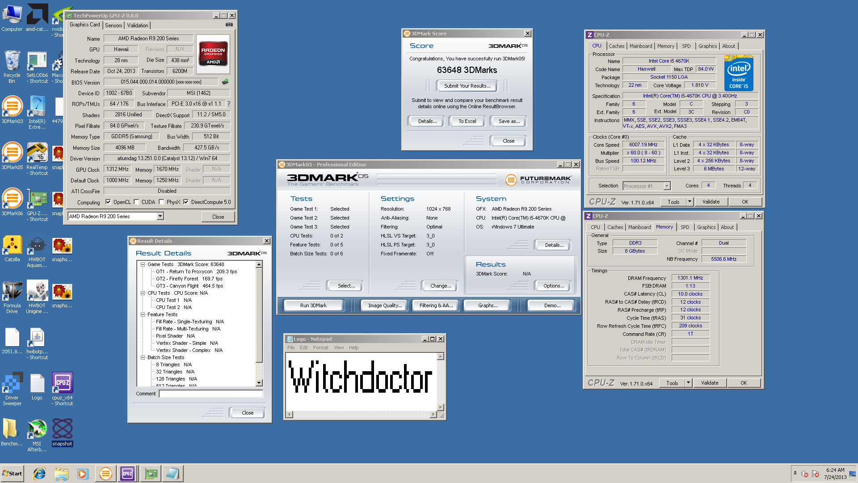Open SetLODb6 shortcut icon
This screenshot has width=858, height=483.
(x=37, y=67)
